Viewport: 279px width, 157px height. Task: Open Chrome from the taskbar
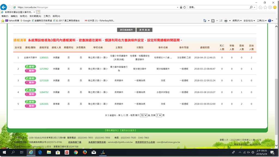(75, 153)
